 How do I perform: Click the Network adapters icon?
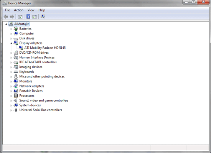click(16, 86)
